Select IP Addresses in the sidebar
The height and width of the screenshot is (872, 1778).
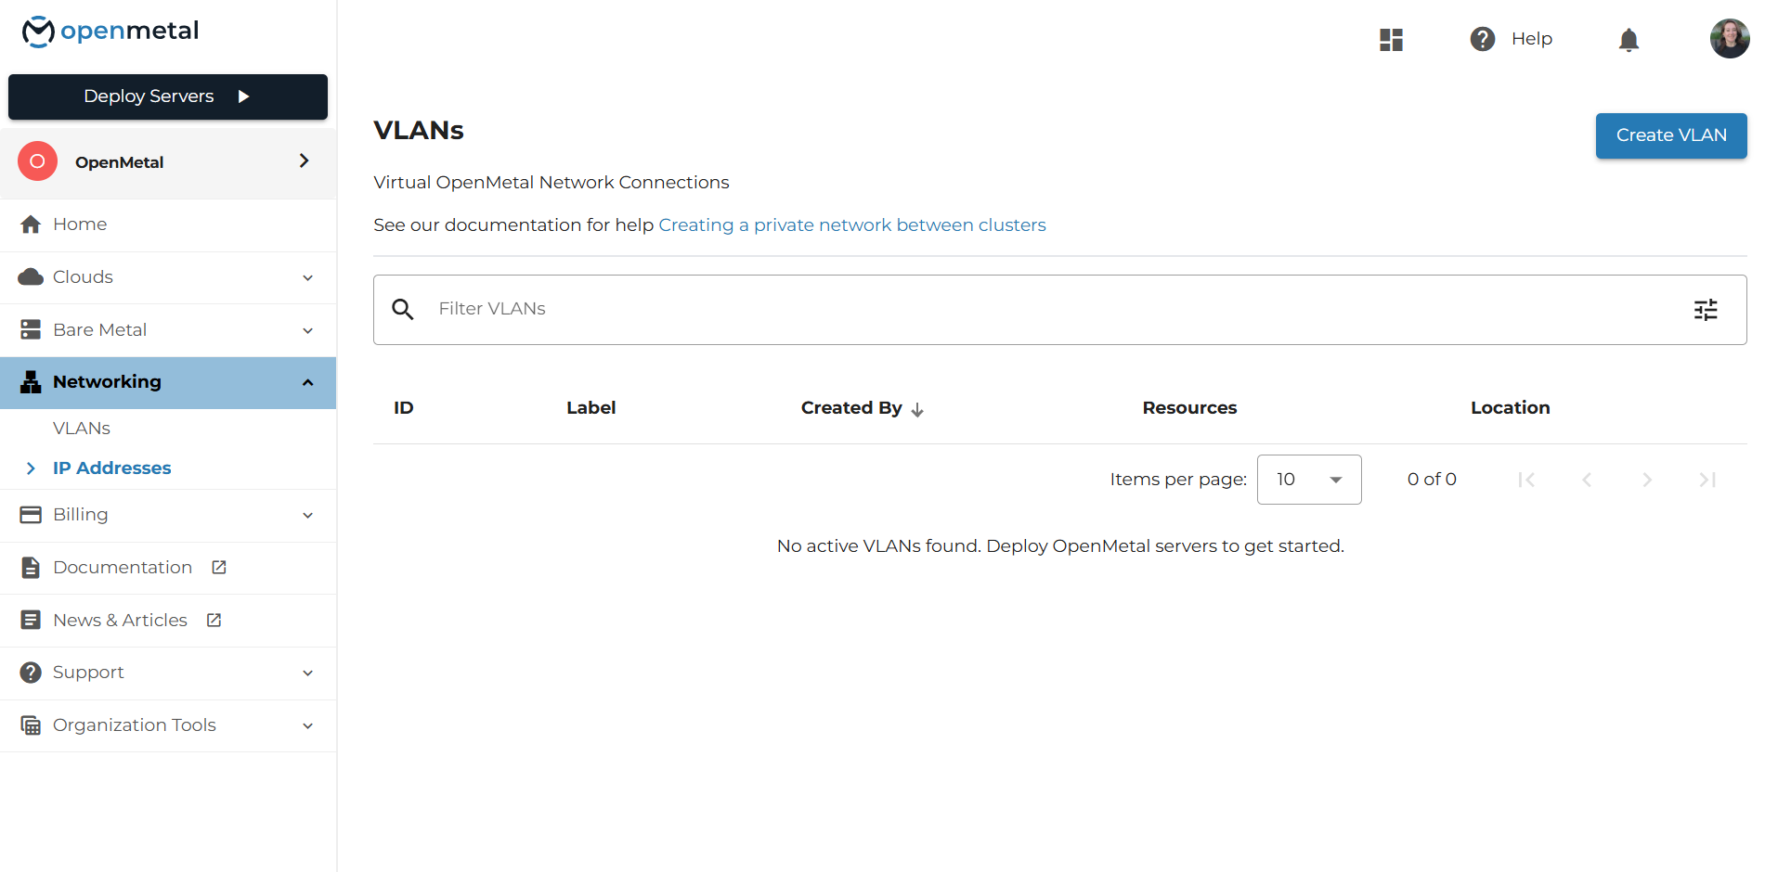112,468
